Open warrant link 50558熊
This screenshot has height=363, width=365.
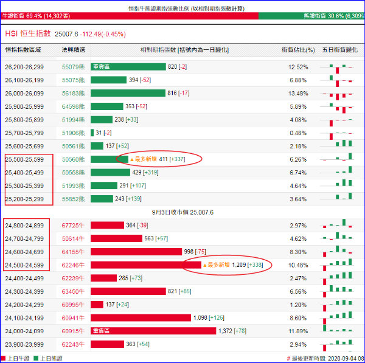73,173
